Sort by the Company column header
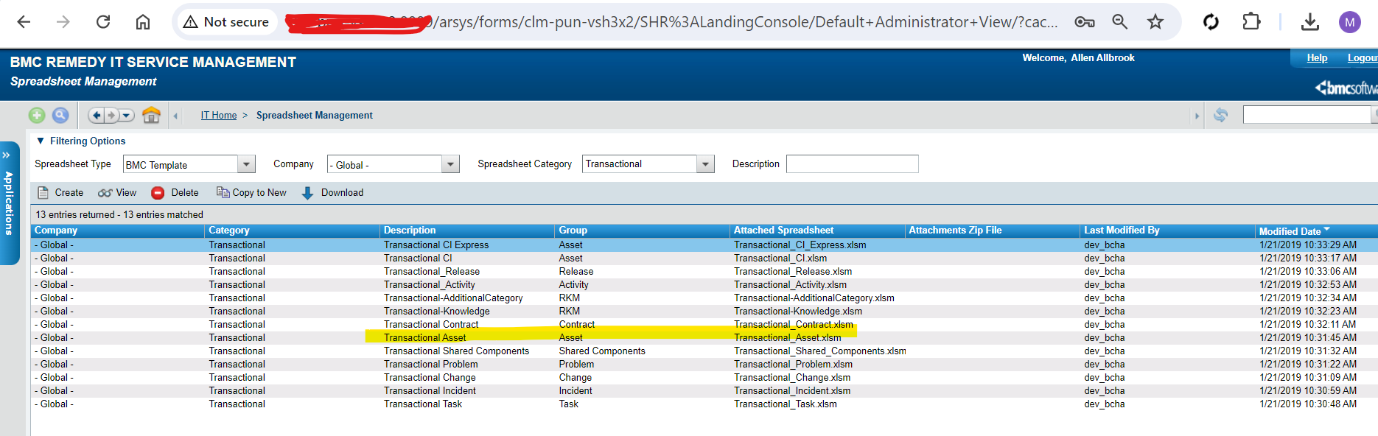This screenshot has height=436, width=1378. (118, 231)
